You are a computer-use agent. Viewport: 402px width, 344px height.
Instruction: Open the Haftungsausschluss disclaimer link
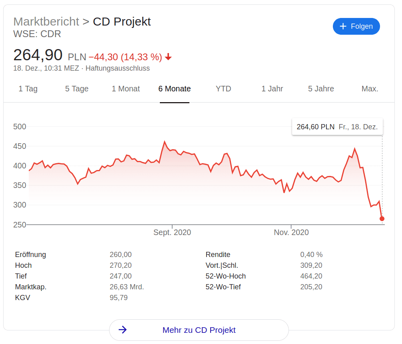coord(117,68)
